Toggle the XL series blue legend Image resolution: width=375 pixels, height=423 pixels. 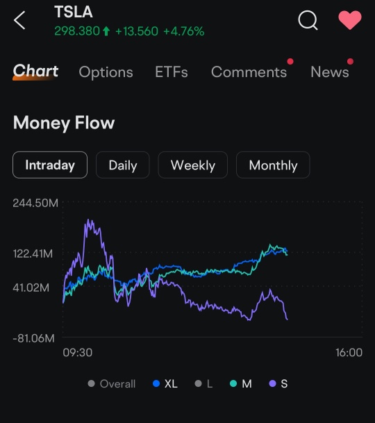pyautogui.click(x=165, y=383)
